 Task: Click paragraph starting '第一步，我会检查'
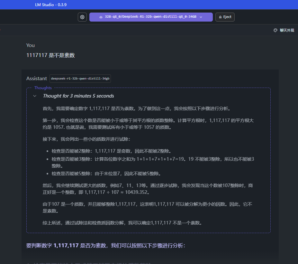click(148, 124)
